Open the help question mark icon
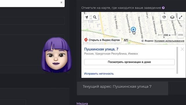 pyautogui.click(x=163, y=8)
